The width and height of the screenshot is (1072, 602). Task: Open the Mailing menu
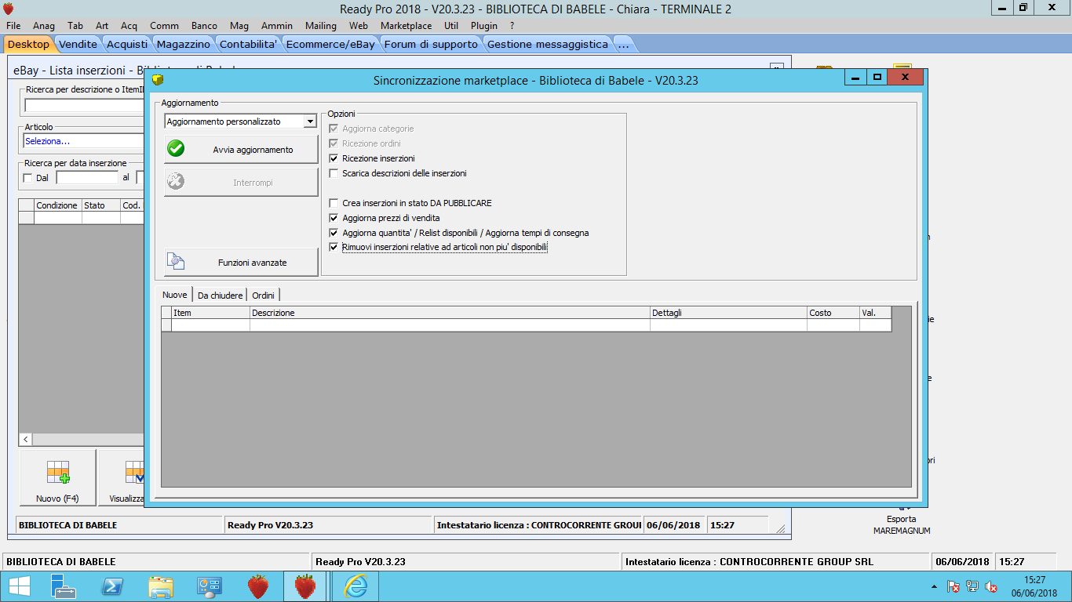click(320, 26)
